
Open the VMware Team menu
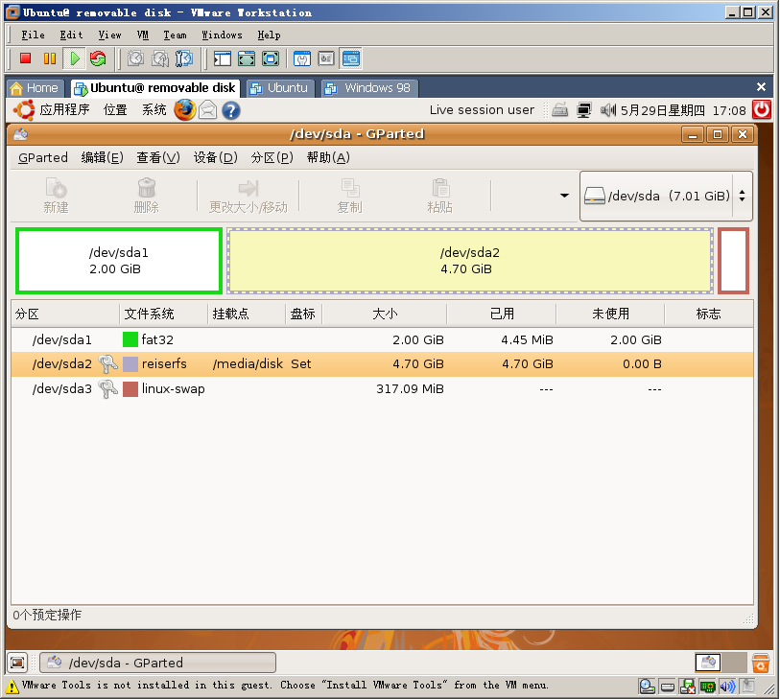176,35
